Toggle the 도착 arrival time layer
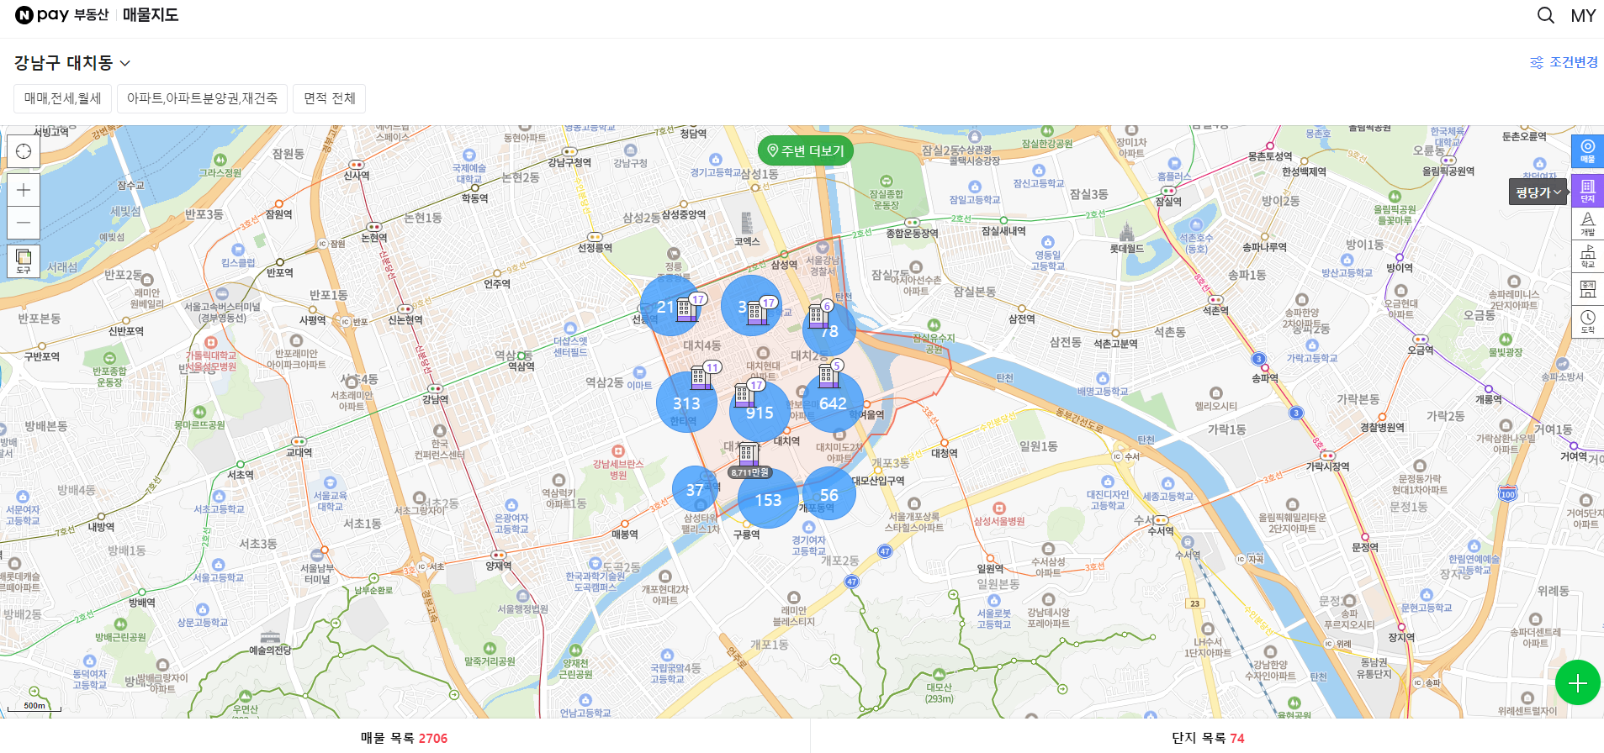 pos(1587,322)
